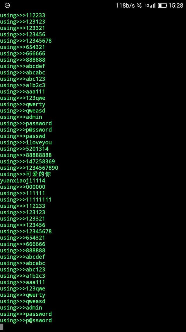The image size is (186, 332).
Task: Tap the using>>>111111 line
Action: pos(23,193)
